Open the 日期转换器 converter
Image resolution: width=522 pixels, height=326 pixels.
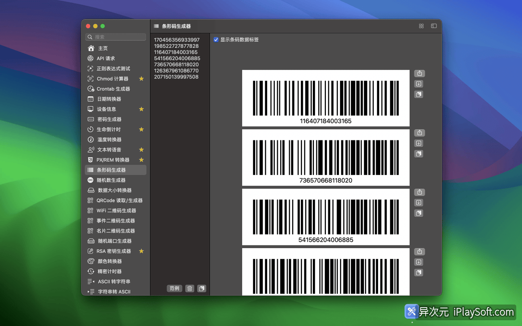[x=110, y=99]
